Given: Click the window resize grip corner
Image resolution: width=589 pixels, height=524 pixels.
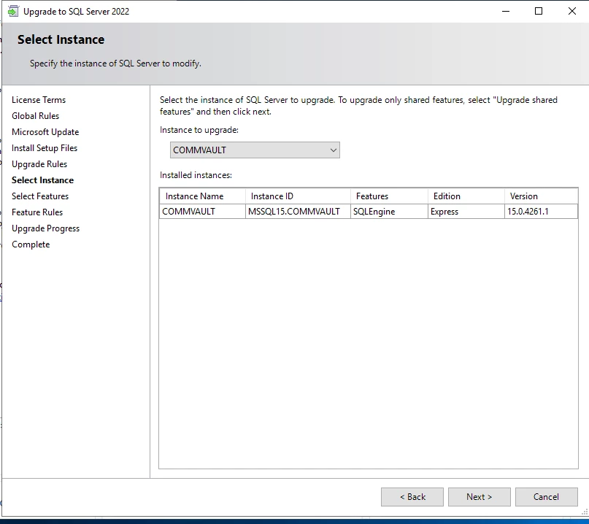Looking at the screenshot, I should [585, 512].
